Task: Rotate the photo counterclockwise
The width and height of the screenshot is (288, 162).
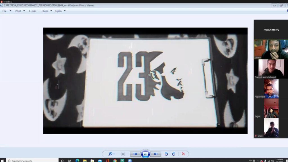Action: point(166,154)
